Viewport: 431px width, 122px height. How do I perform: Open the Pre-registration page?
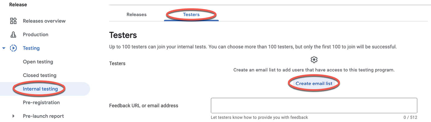click(41, 103)
